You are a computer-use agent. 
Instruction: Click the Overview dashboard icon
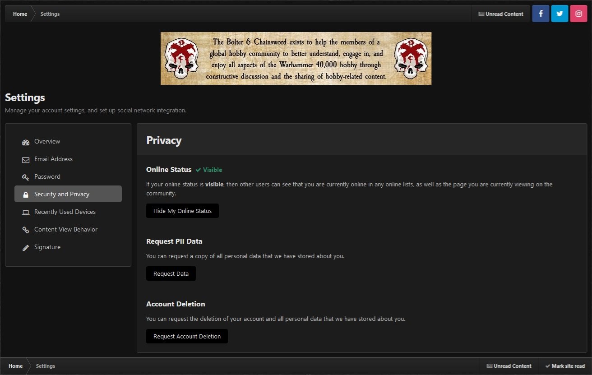(26, 142)
